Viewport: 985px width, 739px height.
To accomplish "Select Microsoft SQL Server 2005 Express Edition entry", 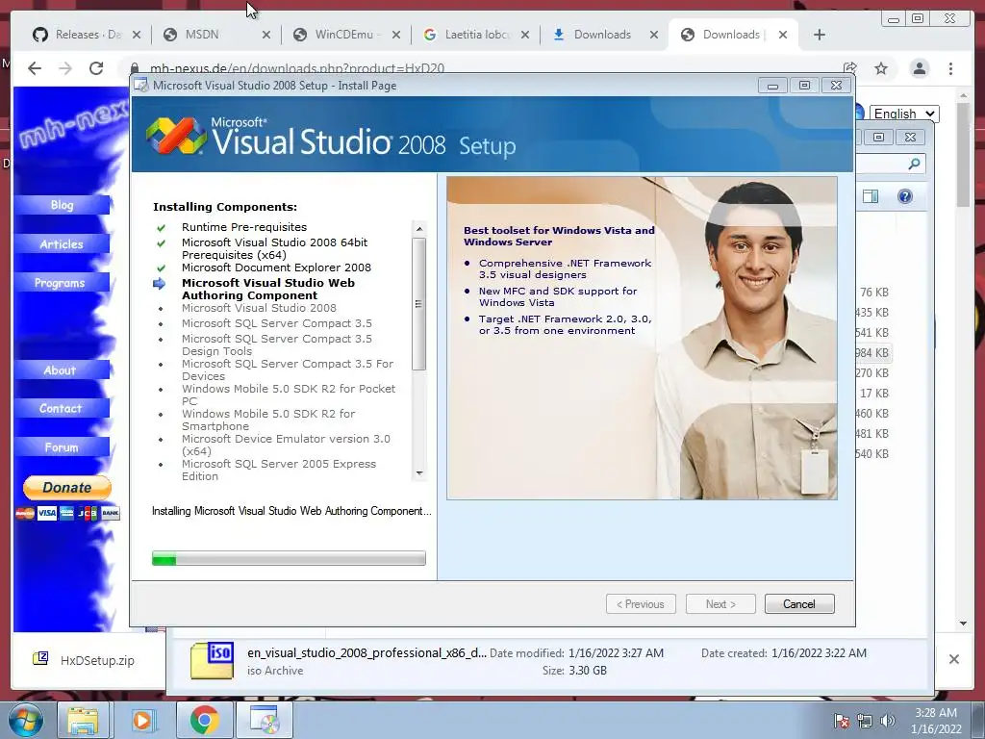I will (279, 470).
